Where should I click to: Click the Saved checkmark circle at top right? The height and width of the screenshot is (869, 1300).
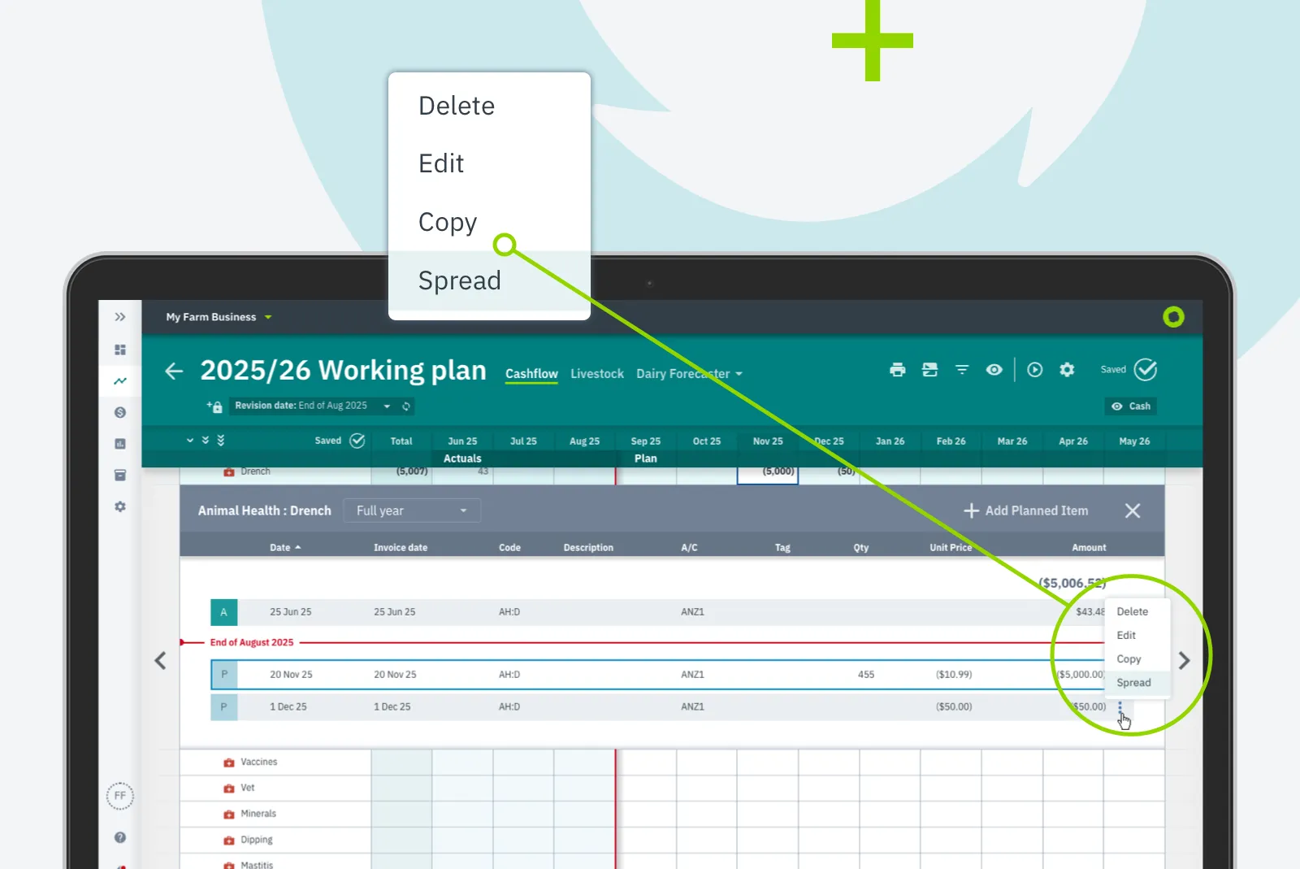[x=1146, y=370]
